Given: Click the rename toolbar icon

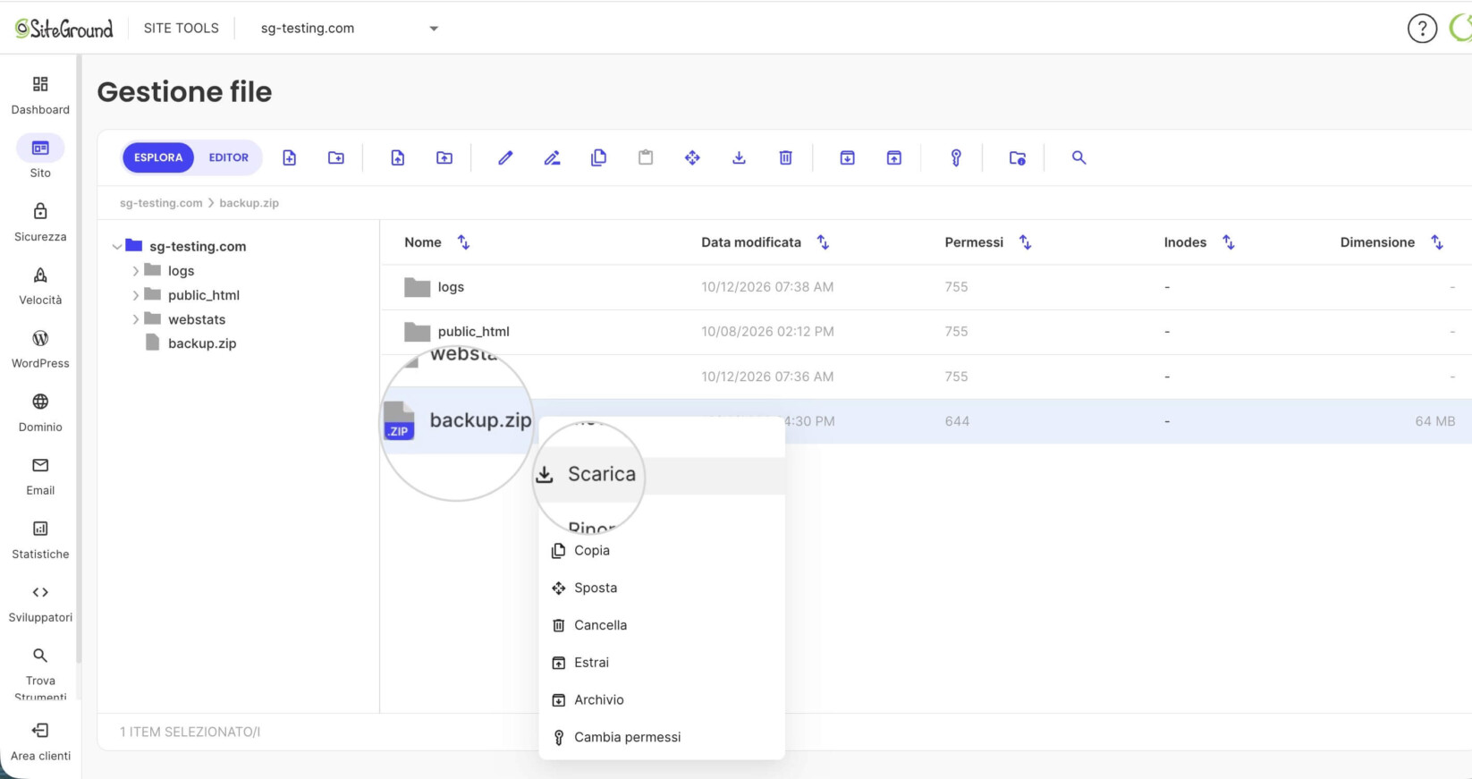Looking at the screenshot, I should tap(553, 157).
